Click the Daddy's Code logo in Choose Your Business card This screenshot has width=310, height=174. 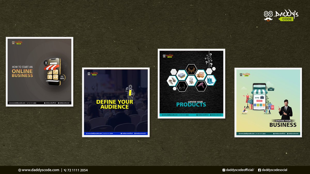pyautogui.click(x=245, y=74)
